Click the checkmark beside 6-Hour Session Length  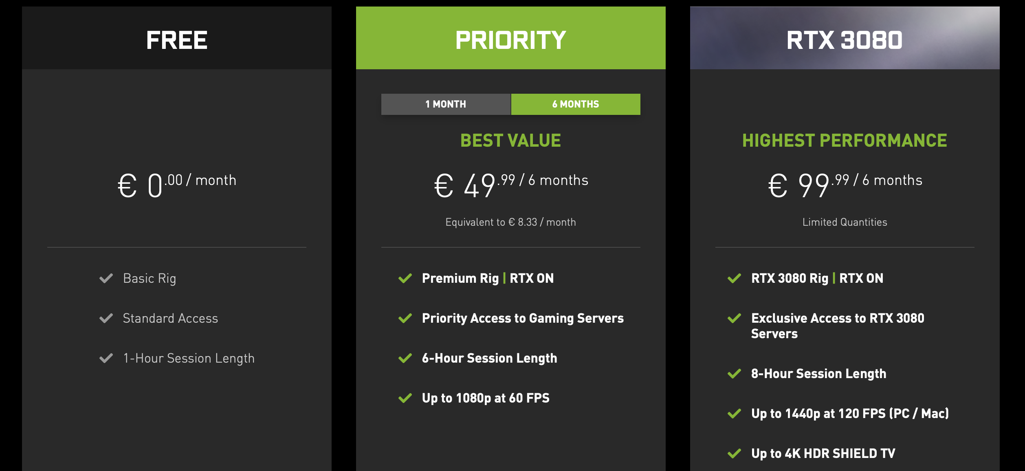tap(405, 358)
